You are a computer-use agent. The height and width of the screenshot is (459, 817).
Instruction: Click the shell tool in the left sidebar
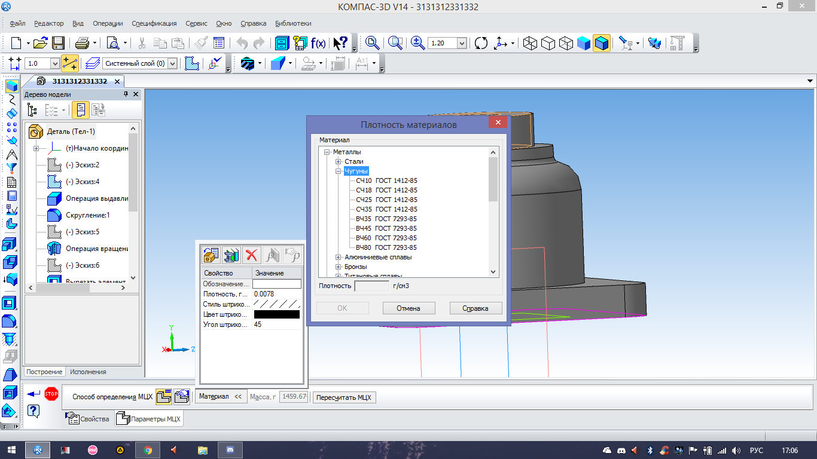pos(11,393)
